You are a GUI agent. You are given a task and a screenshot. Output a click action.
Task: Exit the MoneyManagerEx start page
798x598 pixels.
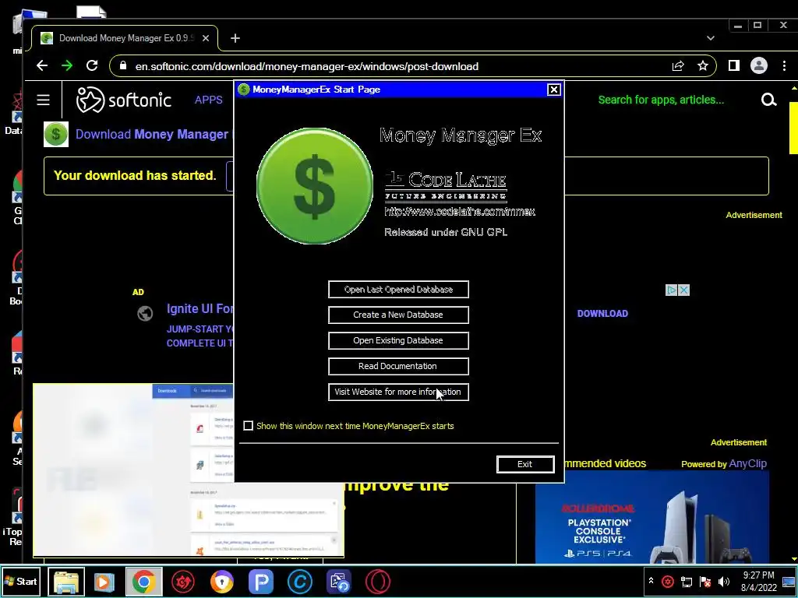[525, 464]
